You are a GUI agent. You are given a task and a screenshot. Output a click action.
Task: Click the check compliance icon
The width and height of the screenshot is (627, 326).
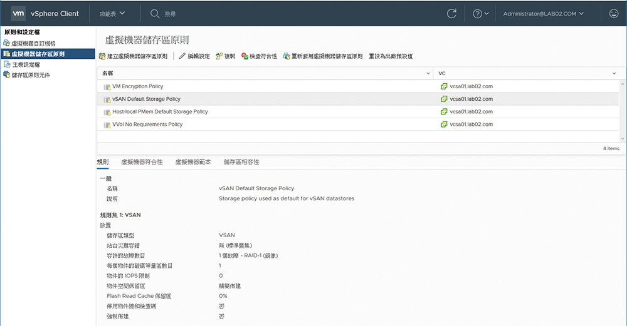245,56
